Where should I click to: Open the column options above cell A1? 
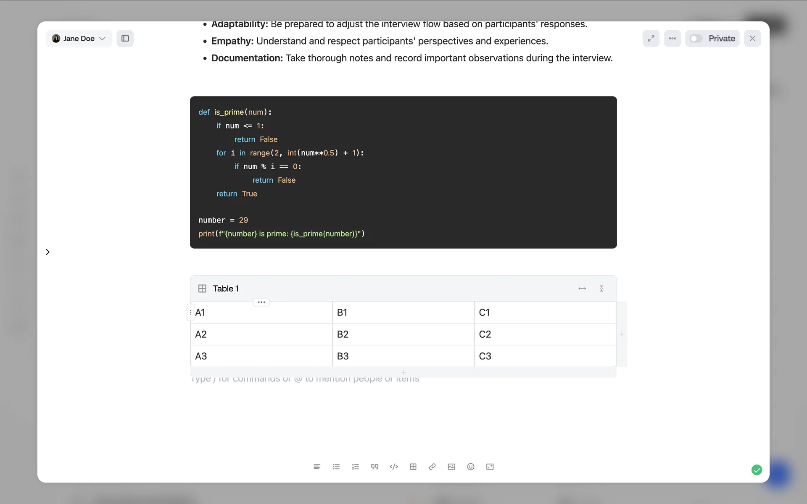click(x=261, y=302)
